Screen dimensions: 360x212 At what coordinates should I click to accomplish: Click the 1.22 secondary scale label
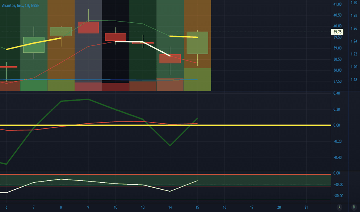[x=354, y=54]
